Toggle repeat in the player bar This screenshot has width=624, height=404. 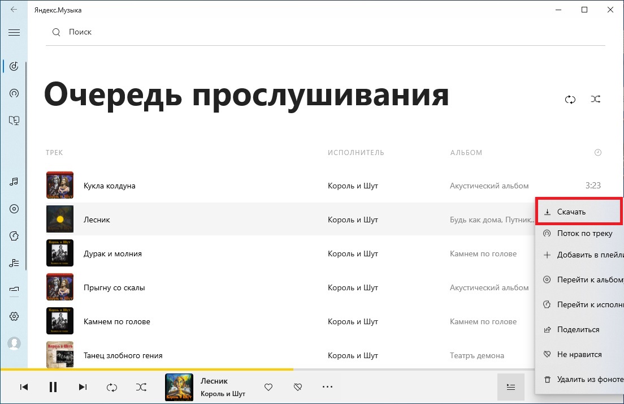click(112, 387)
